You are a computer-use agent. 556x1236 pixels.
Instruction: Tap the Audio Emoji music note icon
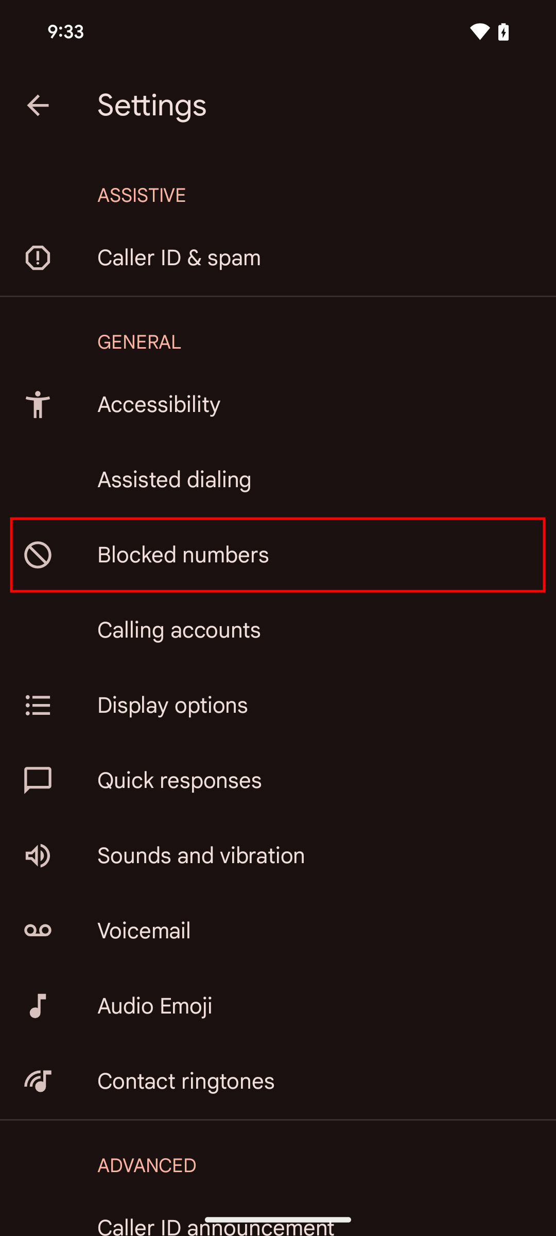point(38,1006)
